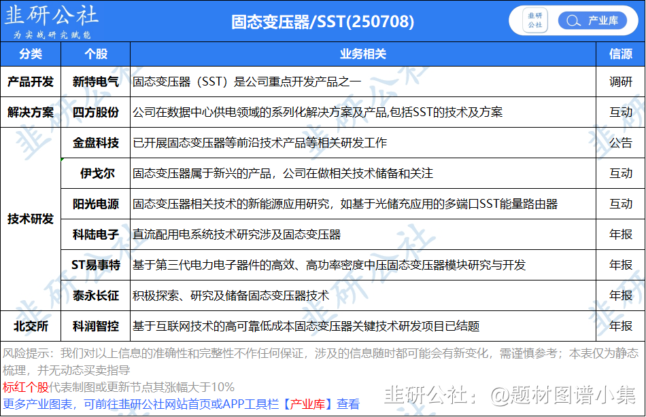Click the 韭研公社 logo at top left
This screenshot has width=646, height=417.
51,22
